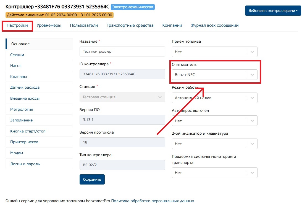Click chevron of 2-ой индикатор и клавиатура
The height and width of the screenshot is (206, 302).
[252, 144]
